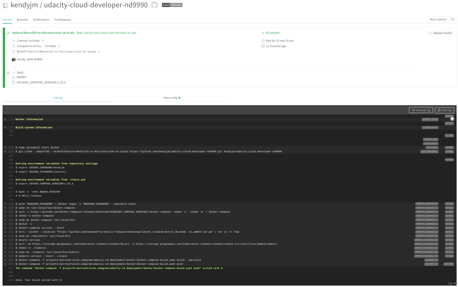Click the white round log follow indicator

452,119
